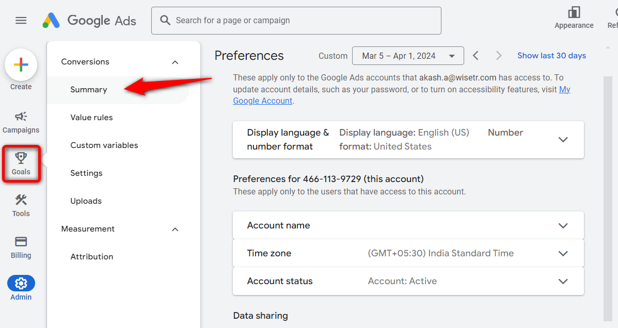Click Show last 30 days link

coord(551,56)
